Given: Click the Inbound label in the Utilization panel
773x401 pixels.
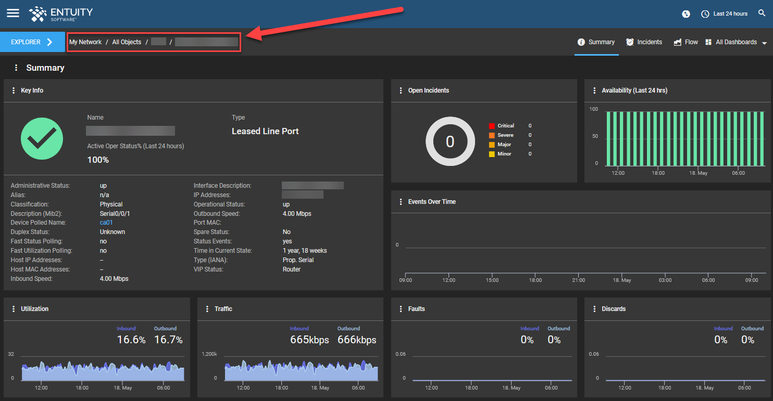Looking at the screenshot, I should (x=126, y=329).
